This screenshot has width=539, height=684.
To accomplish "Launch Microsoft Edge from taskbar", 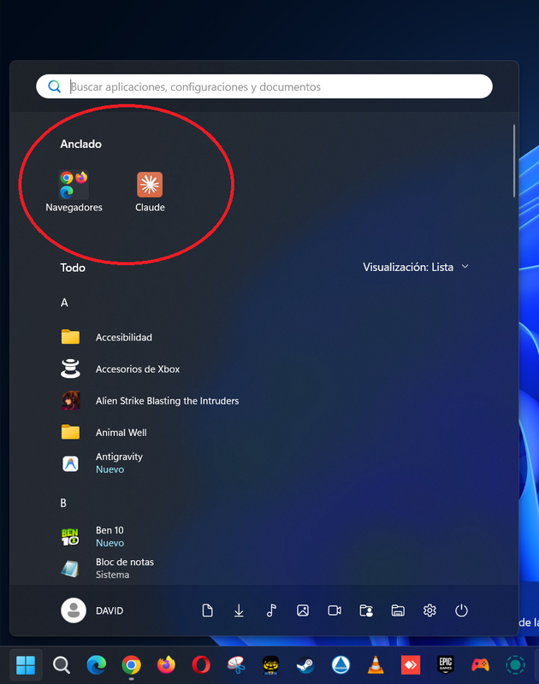I will pyautogui.click(x=96, y=665).
